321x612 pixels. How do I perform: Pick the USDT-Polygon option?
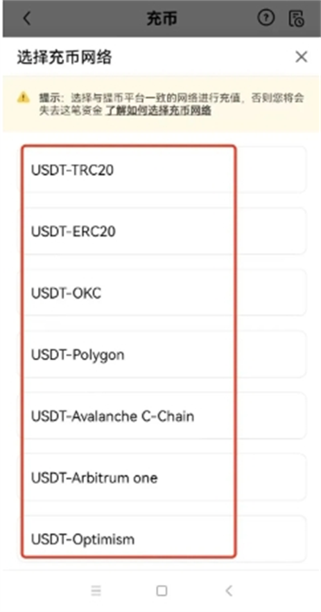(x=162, y=355)
